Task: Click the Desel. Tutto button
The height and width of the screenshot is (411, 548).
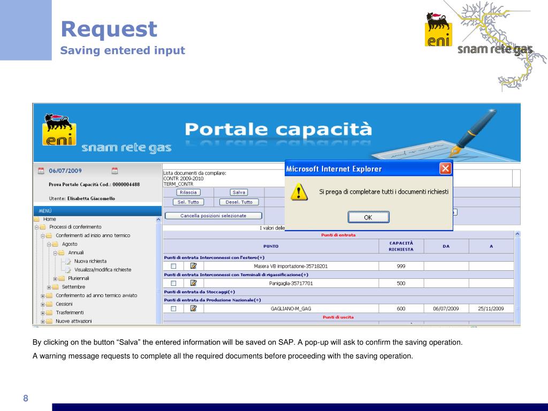Action: point(239,202)
